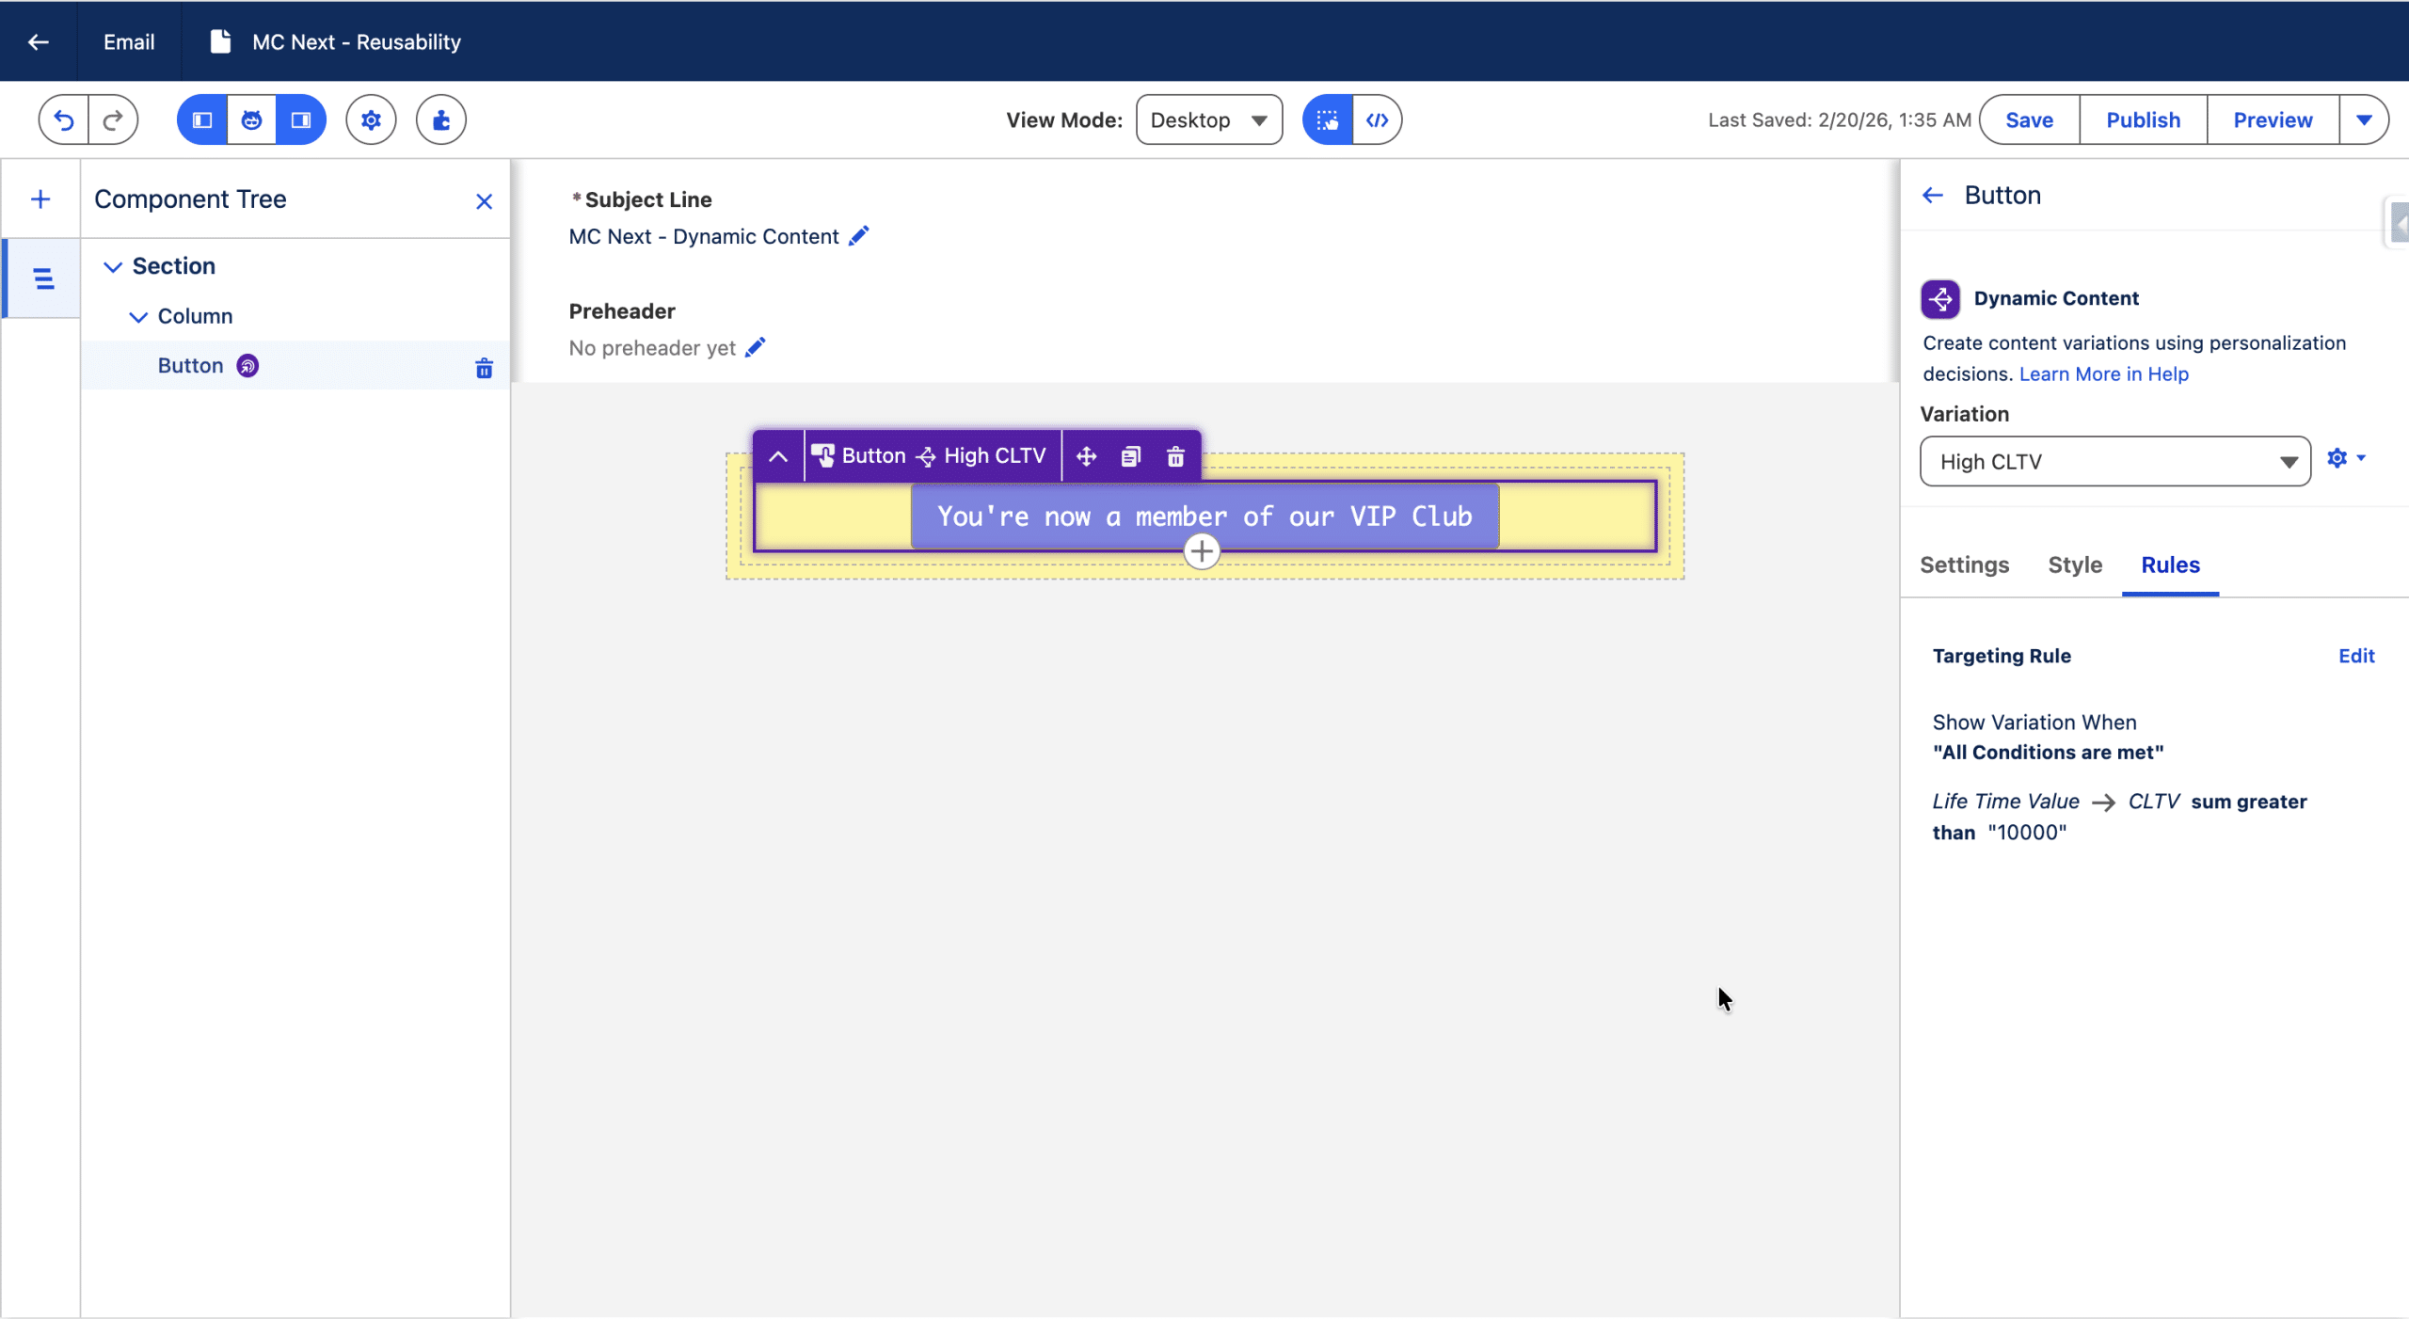Open the View Mode Desktop dropdown

coord(1208,119)
